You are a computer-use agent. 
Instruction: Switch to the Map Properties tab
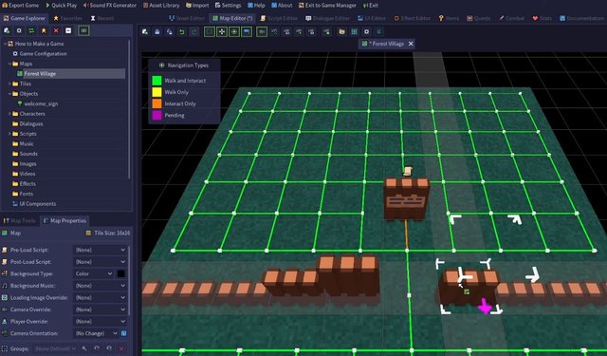click(x=64, y=221)
